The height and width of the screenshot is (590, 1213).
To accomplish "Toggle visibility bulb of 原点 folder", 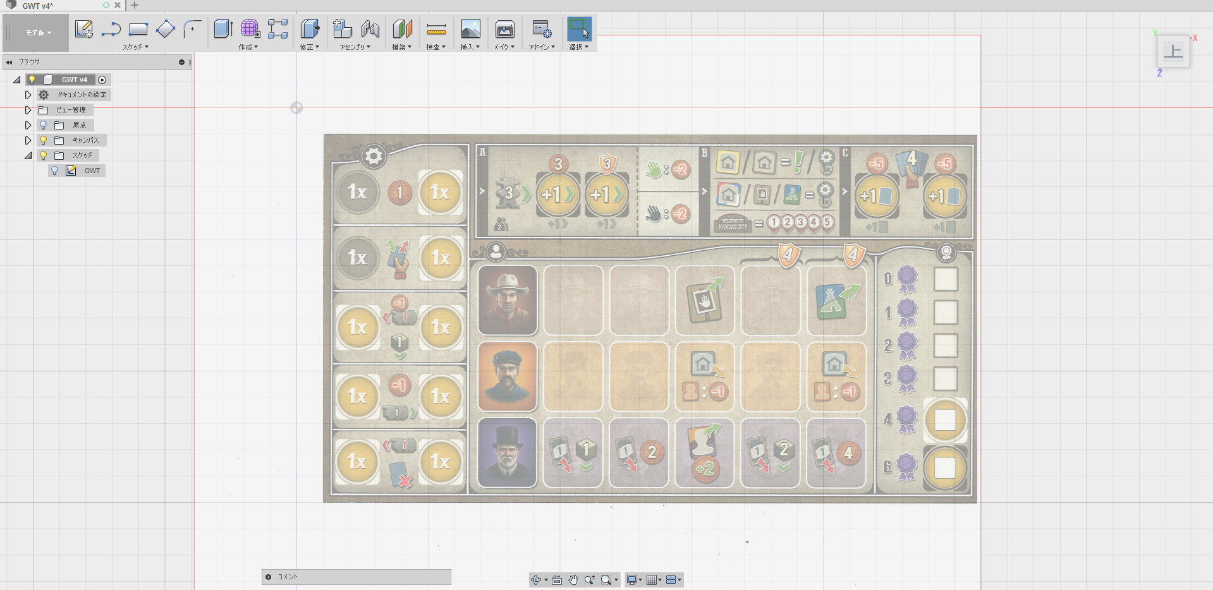I will point(43,125).
